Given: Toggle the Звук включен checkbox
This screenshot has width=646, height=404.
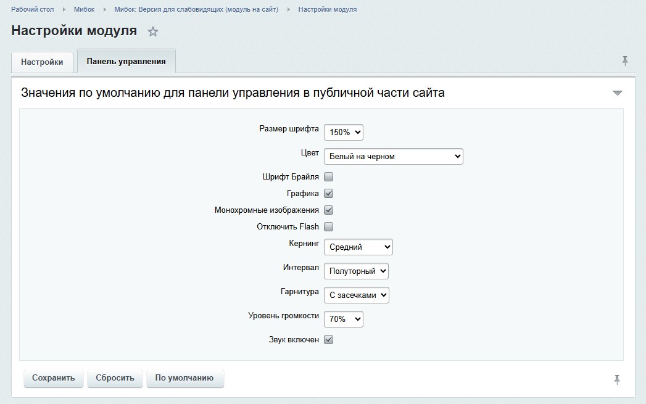Looking at the screenshot, I should tap(328, 339).
